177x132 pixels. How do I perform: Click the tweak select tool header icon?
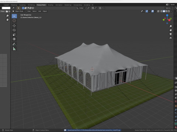19,8
